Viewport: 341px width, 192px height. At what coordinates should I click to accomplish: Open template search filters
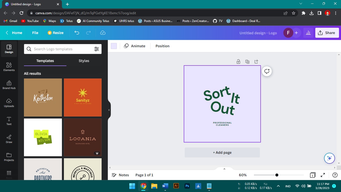tap(97, 49)
